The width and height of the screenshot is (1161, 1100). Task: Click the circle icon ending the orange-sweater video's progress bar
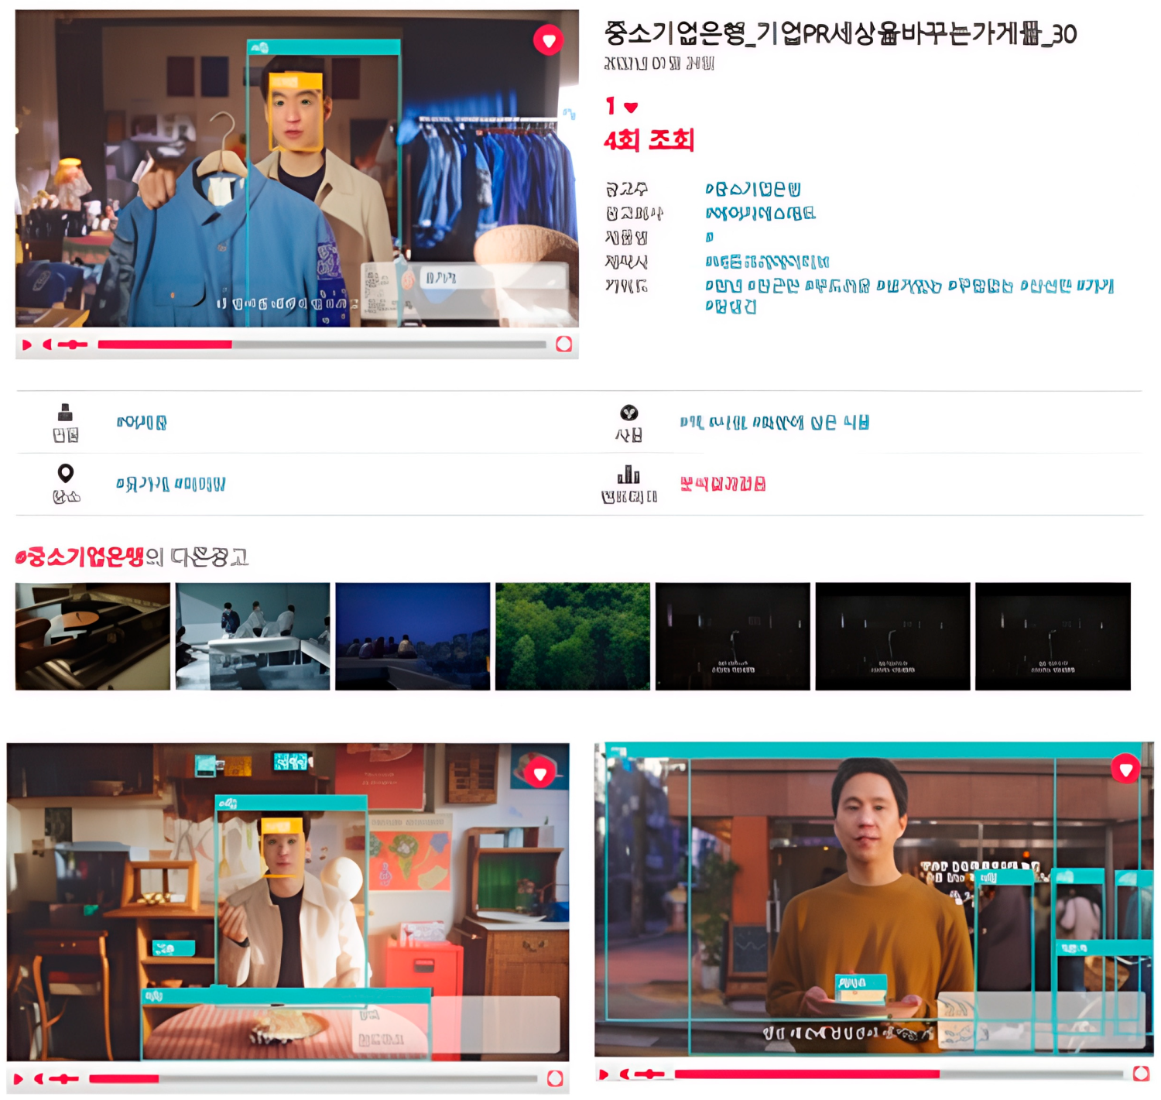coord(1141,1074)
